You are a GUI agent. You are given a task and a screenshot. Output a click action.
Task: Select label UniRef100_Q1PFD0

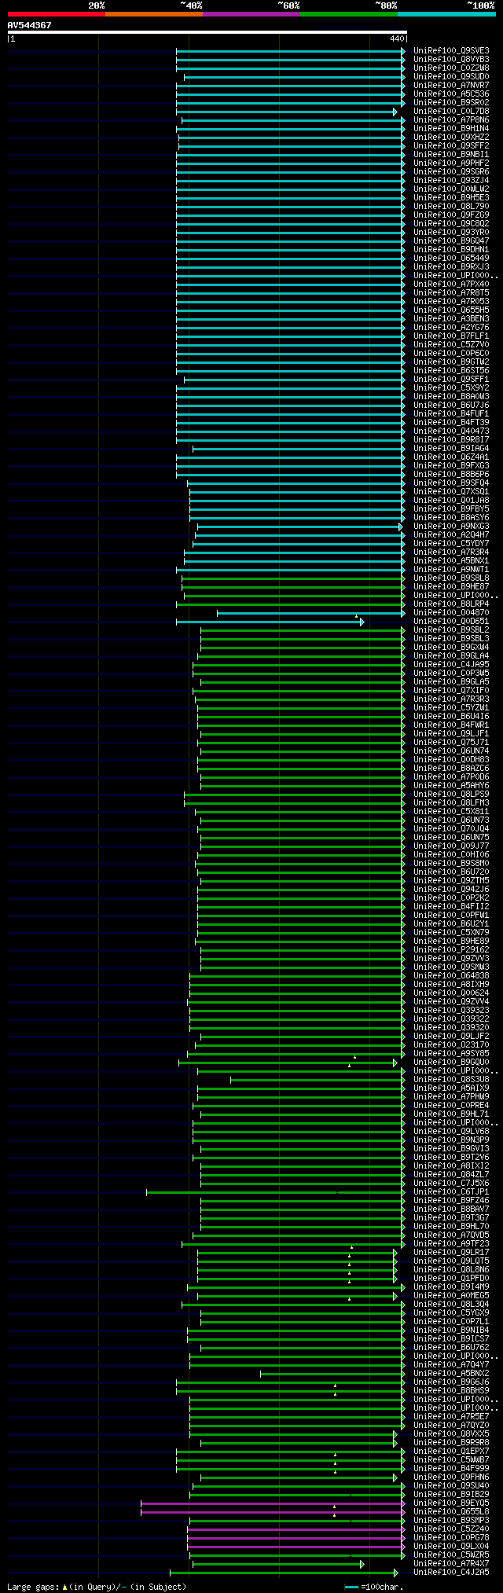pos(451,1278)
